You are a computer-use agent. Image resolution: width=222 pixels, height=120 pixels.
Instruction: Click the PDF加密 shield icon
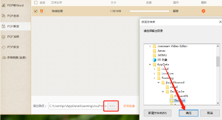coord(3,37)
